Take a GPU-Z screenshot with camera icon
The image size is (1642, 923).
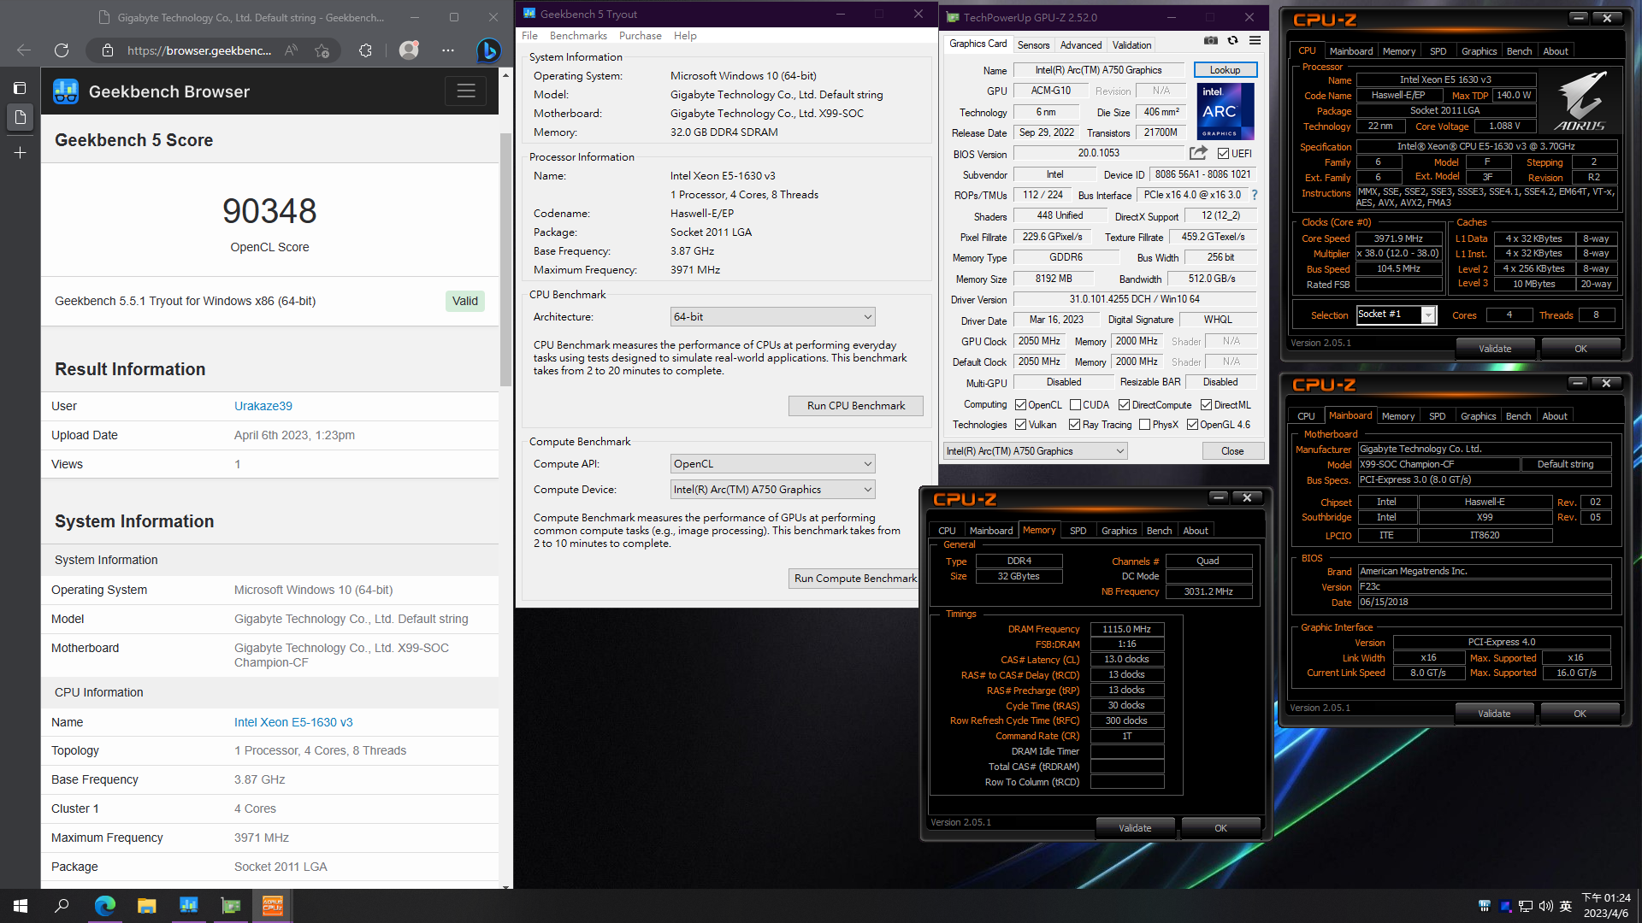coord(1211,40)
